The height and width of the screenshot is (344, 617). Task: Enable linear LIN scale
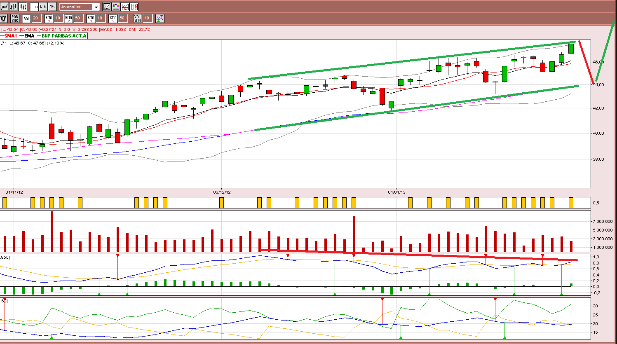(43, 7)
